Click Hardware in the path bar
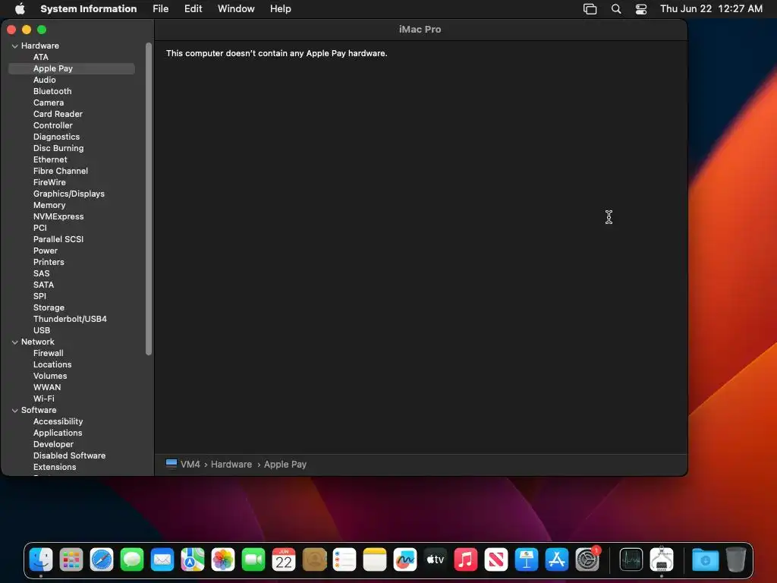 (x=231, y=465)
